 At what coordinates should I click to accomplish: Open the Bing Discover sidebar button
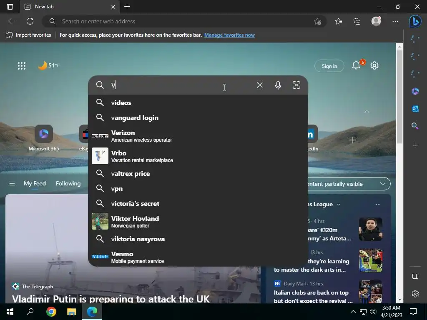[415, 21]
